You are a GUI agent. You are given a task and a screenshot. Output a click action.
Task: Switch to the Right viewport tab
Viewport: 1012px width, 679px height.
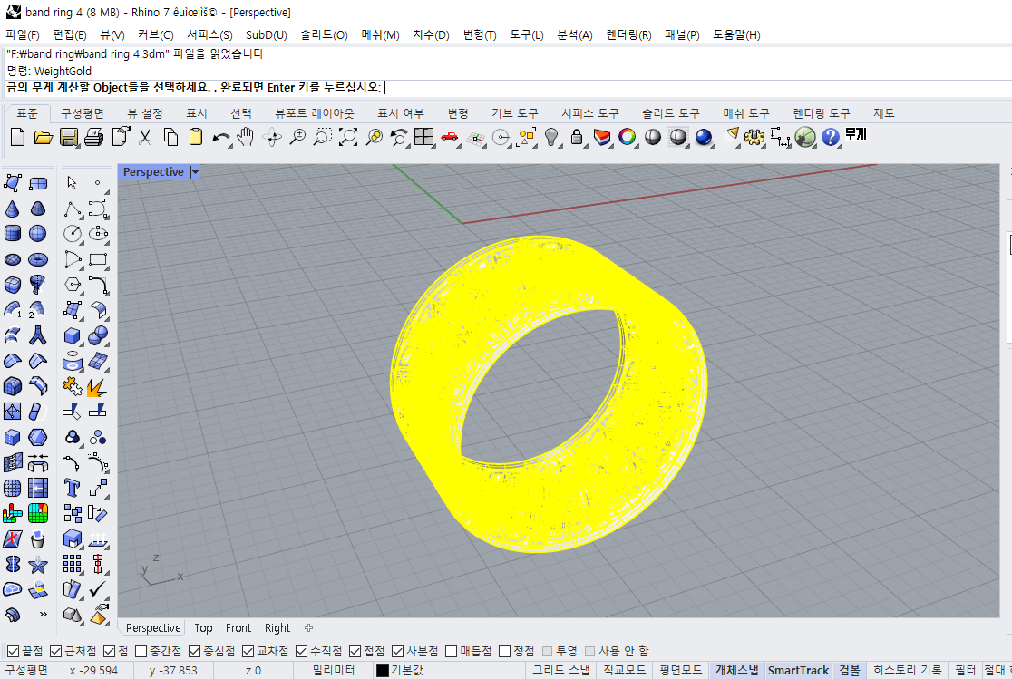click(x=277, y=628)
